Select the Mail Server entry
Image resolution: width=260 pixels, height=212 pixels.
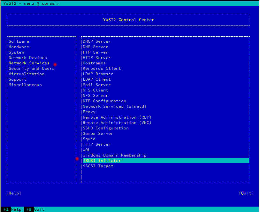tap(97, 85)
